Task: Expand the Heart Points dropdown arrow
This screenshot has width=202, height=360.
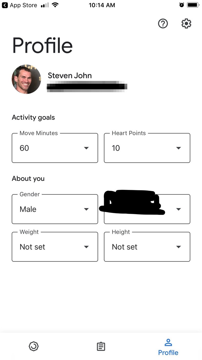Action: 178,148
